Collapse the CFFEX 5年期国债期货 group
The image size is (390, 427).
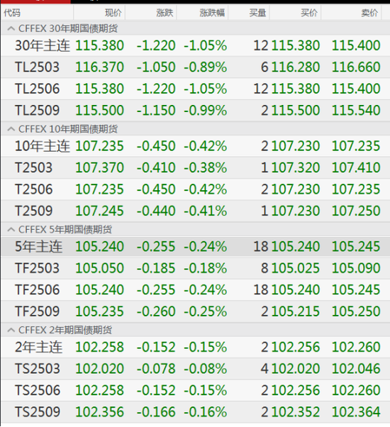pyautogui.click(x=11, y=230)
